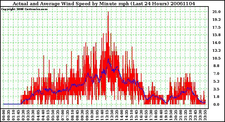Click the 04:05 time label
The height and width of the screenshot is (122, 225).
click(x=38, y=115)
